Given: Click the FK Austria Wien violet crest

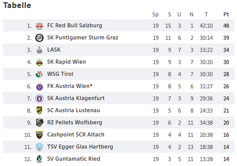Looking at the screenshot, I should (39, 86).
